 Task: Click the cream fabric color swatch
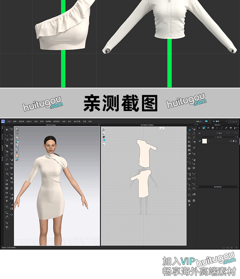(x=204, y=141)
